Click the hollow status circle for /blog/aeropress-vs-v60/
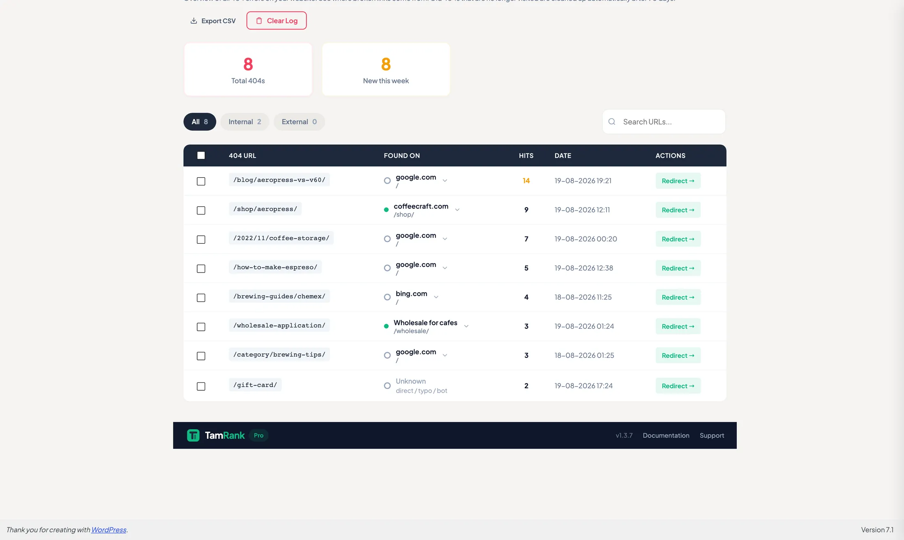 pyautogui.click(x=387, y=181)
